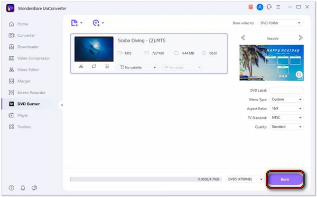Click the Scuba Diving - (2).MTS filename

pos(142,41)
